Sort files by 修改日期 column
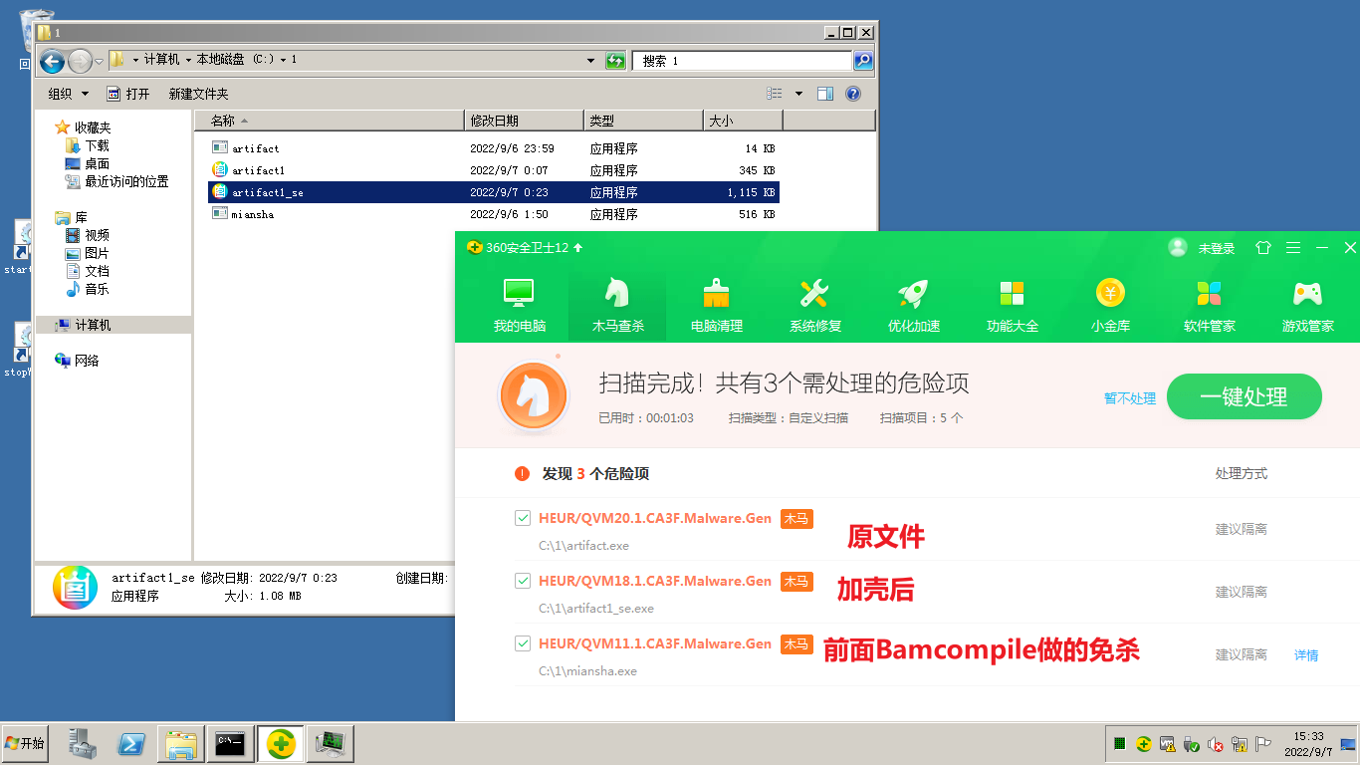Viewport: 1360px width, 765px height. pos(524,121)
